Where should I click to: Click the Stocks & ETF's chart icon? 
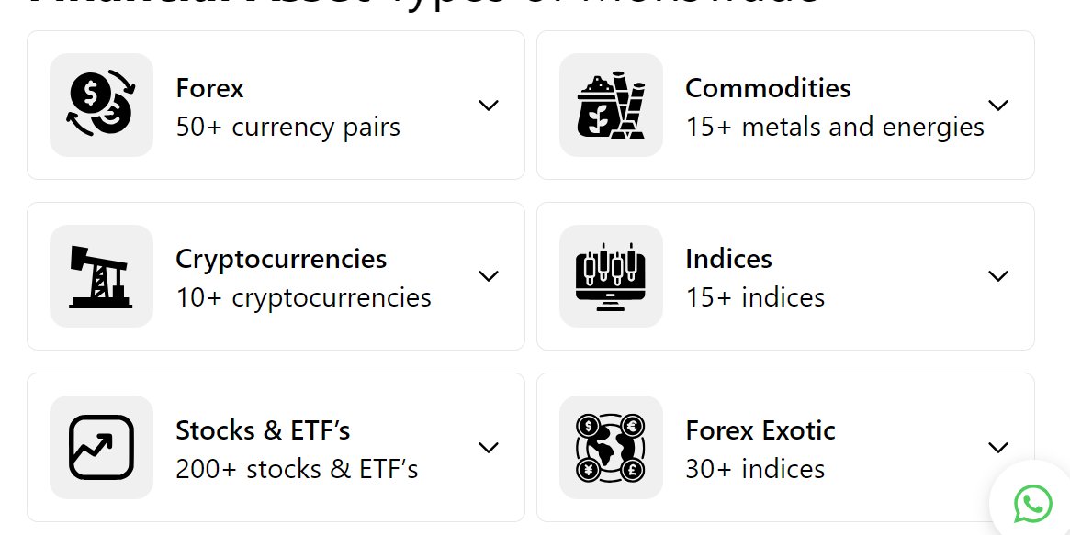click(x=101, y=447)
